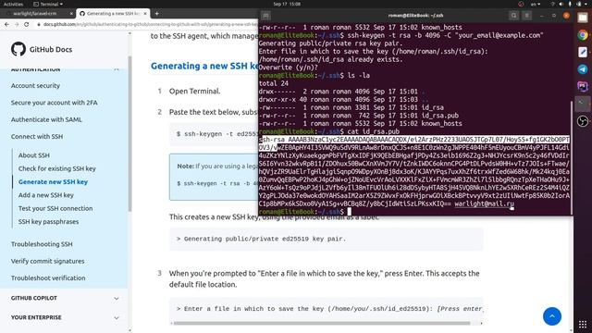Image resolution: width=592 pixels, height=333 pixels.
Task: Open Troubleshoot verification link
Action: point(48,277)
